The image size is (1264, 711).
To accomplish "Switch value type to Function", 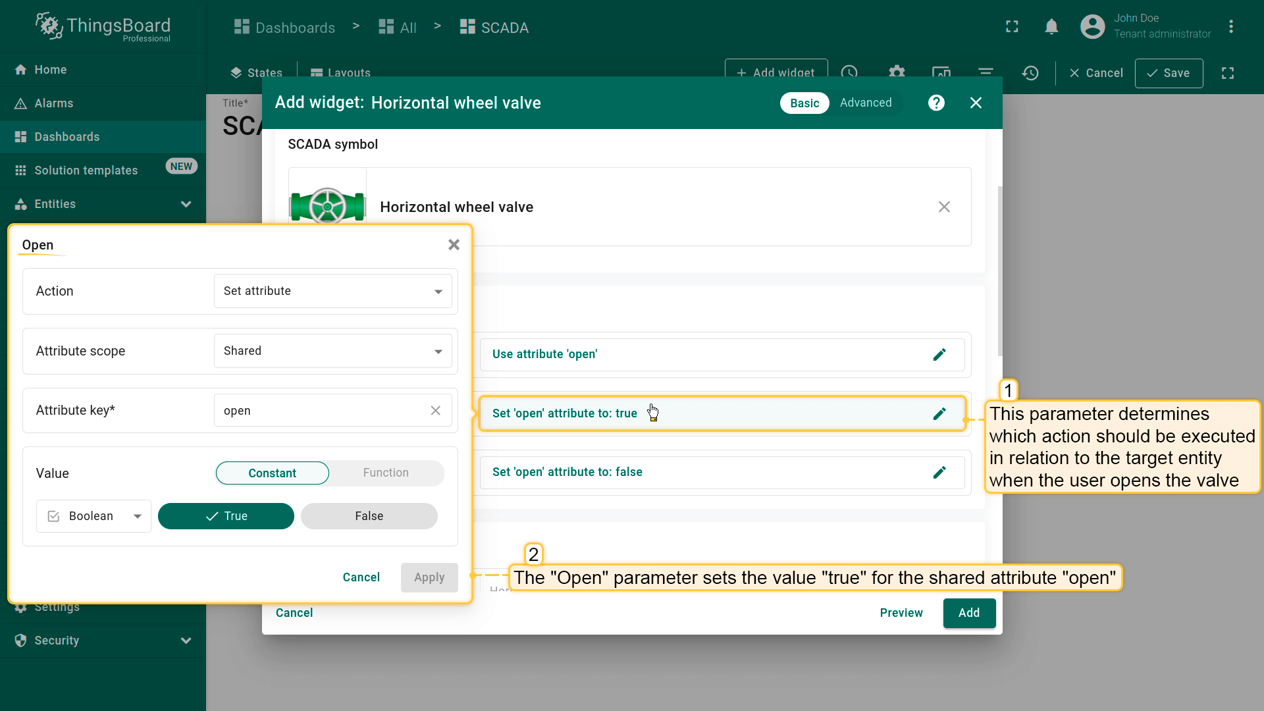I will [x=386, y=473].
